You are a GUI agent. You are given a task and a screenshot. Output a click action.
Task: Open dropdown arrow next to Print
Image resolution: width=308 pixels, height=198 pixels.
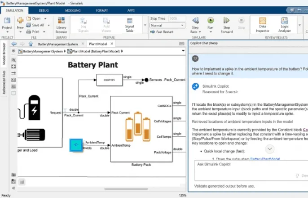pyautogui.click(x=44, y=31)
